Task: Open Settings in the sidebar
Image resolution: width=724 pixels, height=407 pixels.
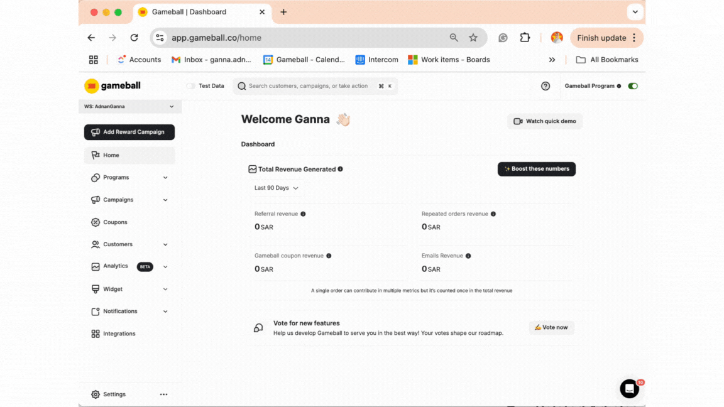Action: pyautogui.click(x=109, y=394)
